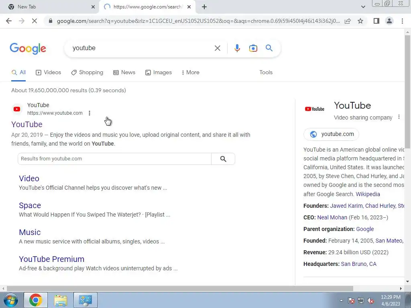The height and width of the screenshot is (308, 411).
Task: Open the Wikipedia link
Action: pyautogui.click(x=368, y=195)
